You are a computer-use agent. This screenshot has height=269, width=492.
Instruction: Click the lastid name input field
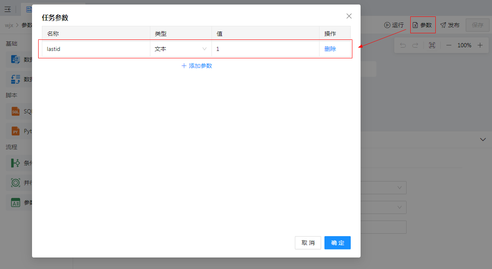coord(96,49)
